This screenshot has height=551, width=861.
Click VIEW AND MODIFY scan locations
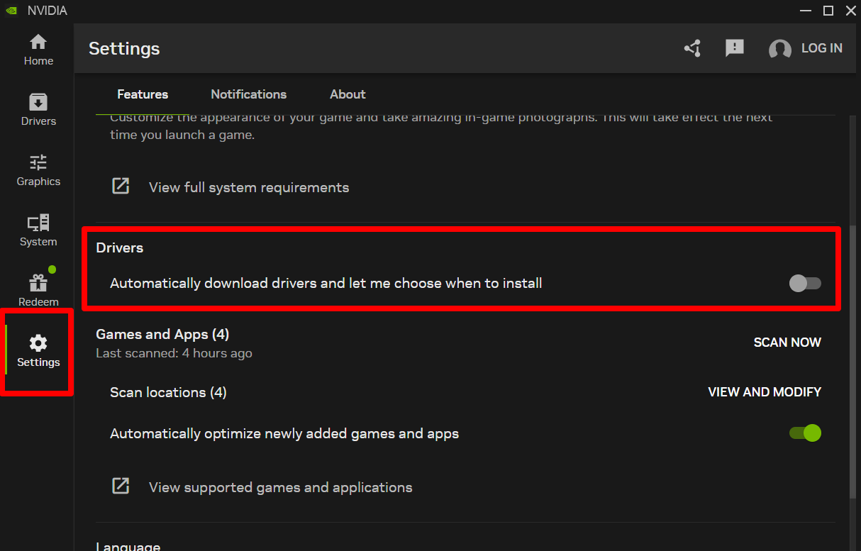click(765, 392)
